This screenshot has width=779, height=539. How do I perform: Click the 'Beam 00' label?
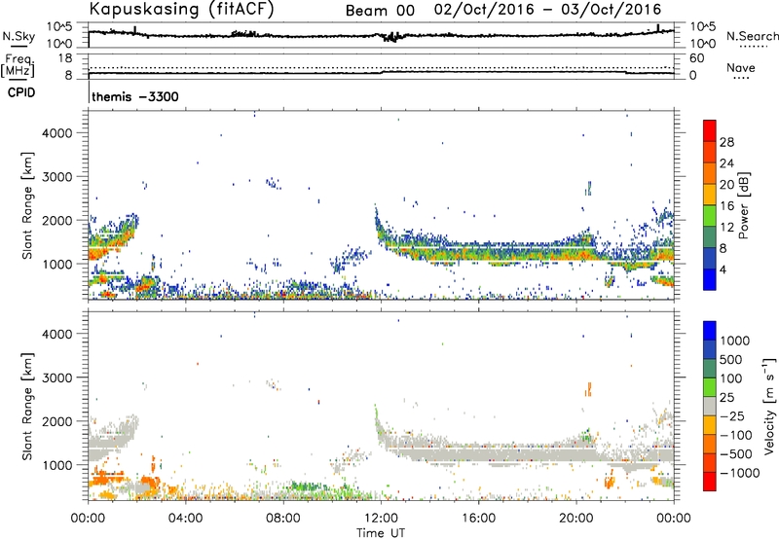coord(380,11)
